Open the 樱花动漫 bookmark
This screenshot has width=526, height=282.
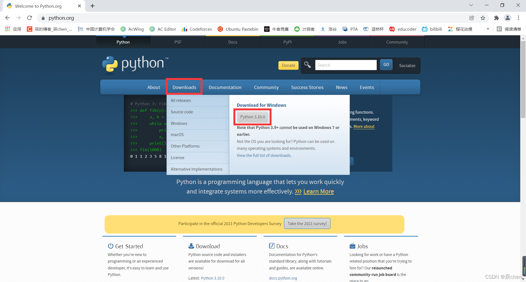(460, 29)
